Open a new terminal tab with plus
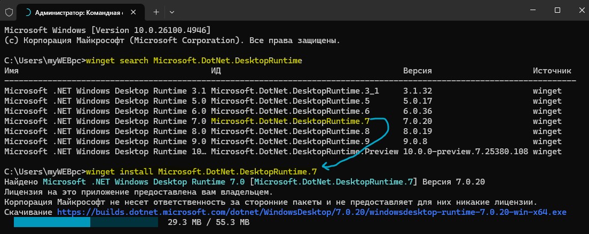Screen dimensions: 589x234 tap(156, 12)
